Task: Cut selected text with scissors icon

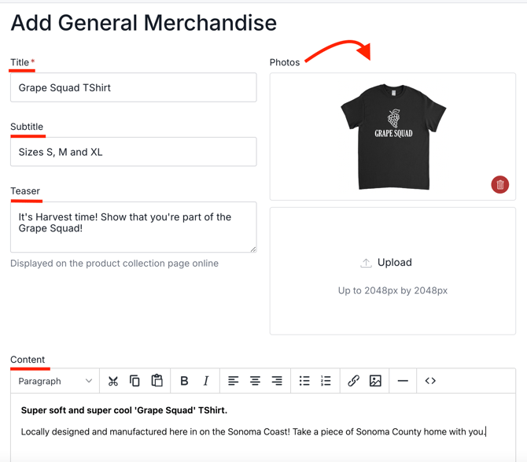Action: [x=113, y=381]
